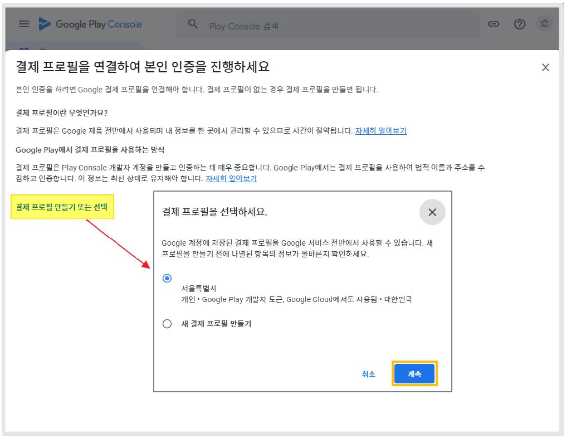Click the Google Play Console logo

tap(90, 24)
